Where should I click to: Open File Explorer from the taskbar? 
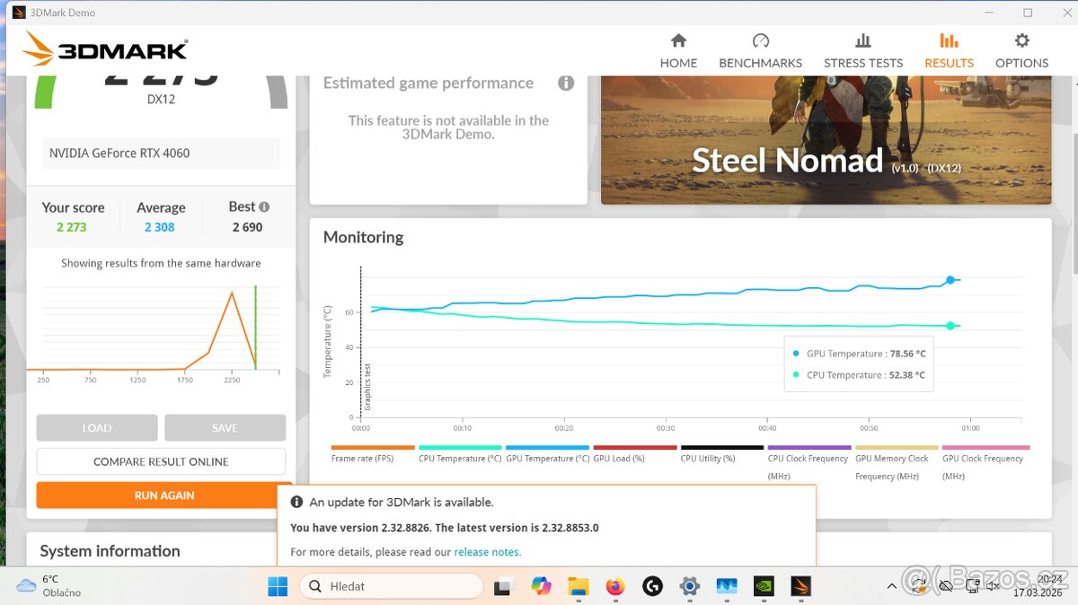(x=578, y=586)
